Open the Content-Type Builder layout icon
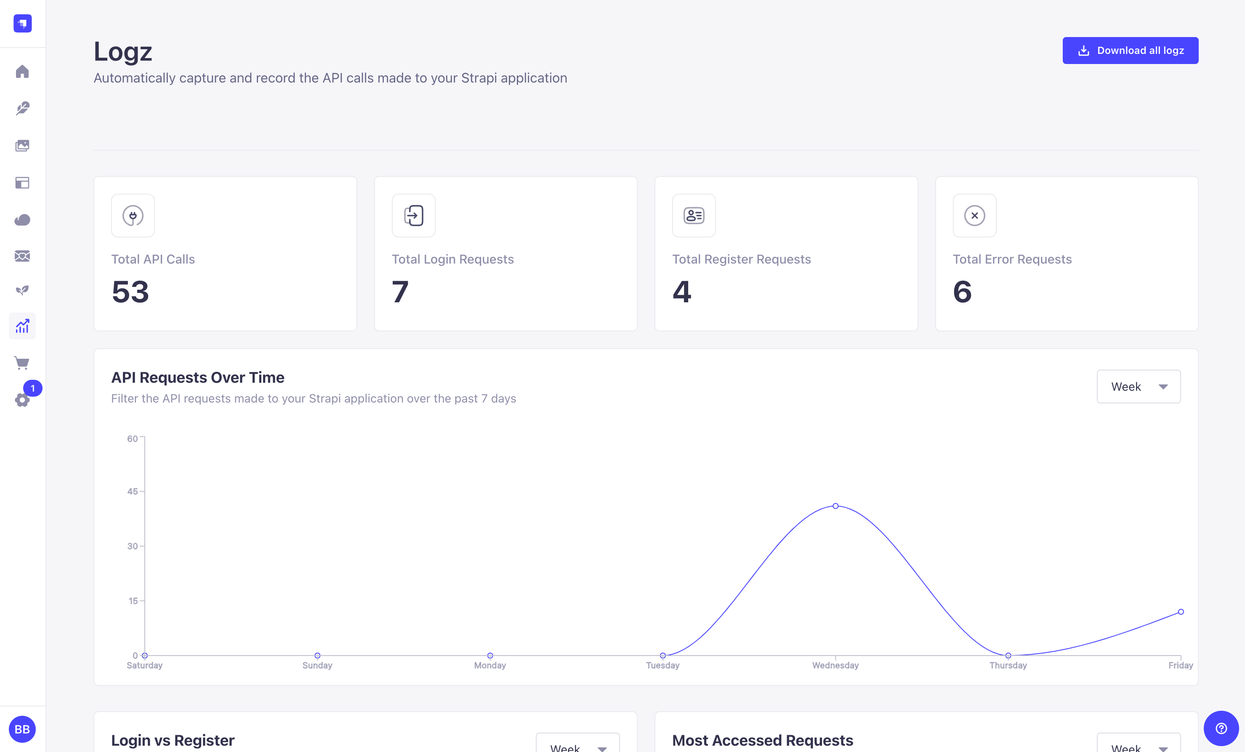The width and height of the screenshot is (1245, 752). (22, 182)
